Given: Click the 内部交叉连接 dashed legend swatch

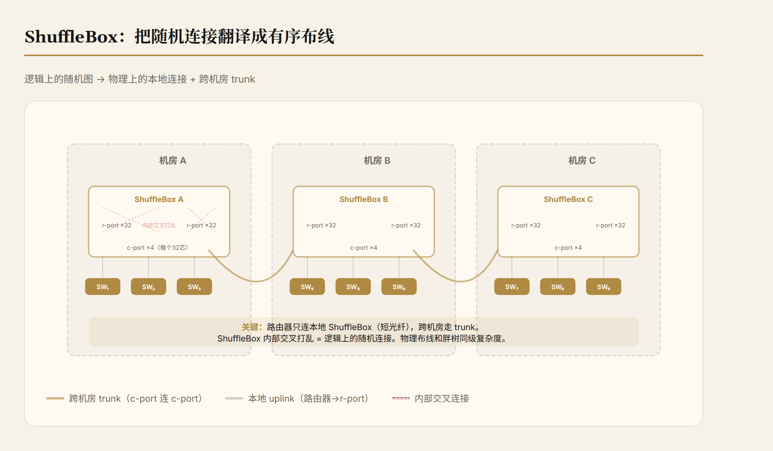Looking at the screenshot, I should tap(401, 398).
